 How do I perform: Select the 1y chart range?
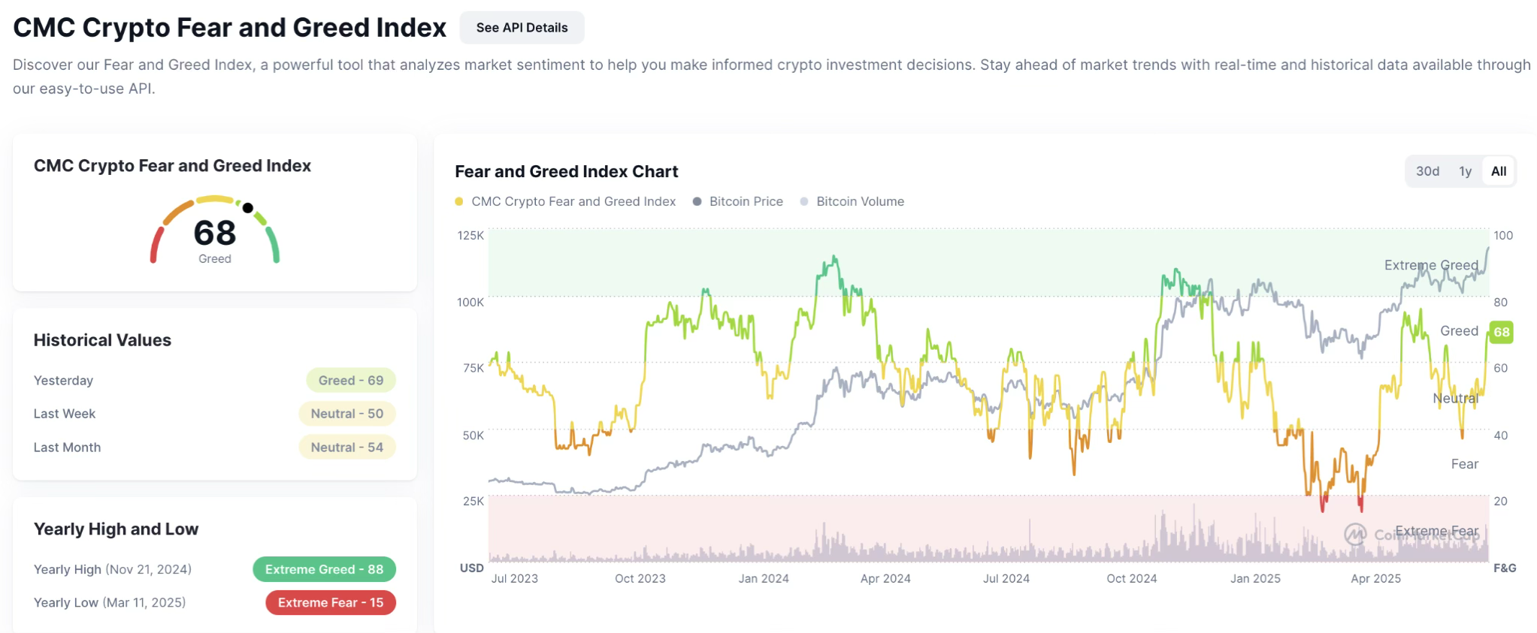click(x=1465, y=171)
